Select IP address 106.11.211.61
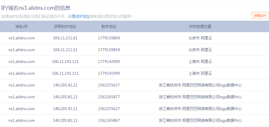This screenshot has width=269, height=127. (x=65, y=38)
